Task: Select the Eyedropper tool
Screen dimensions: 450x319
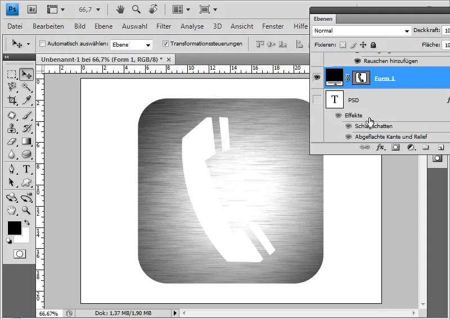Action: pos(26,100)
